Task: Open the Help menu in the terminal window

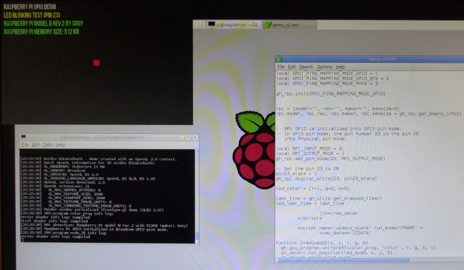Action: pos(60,145)
